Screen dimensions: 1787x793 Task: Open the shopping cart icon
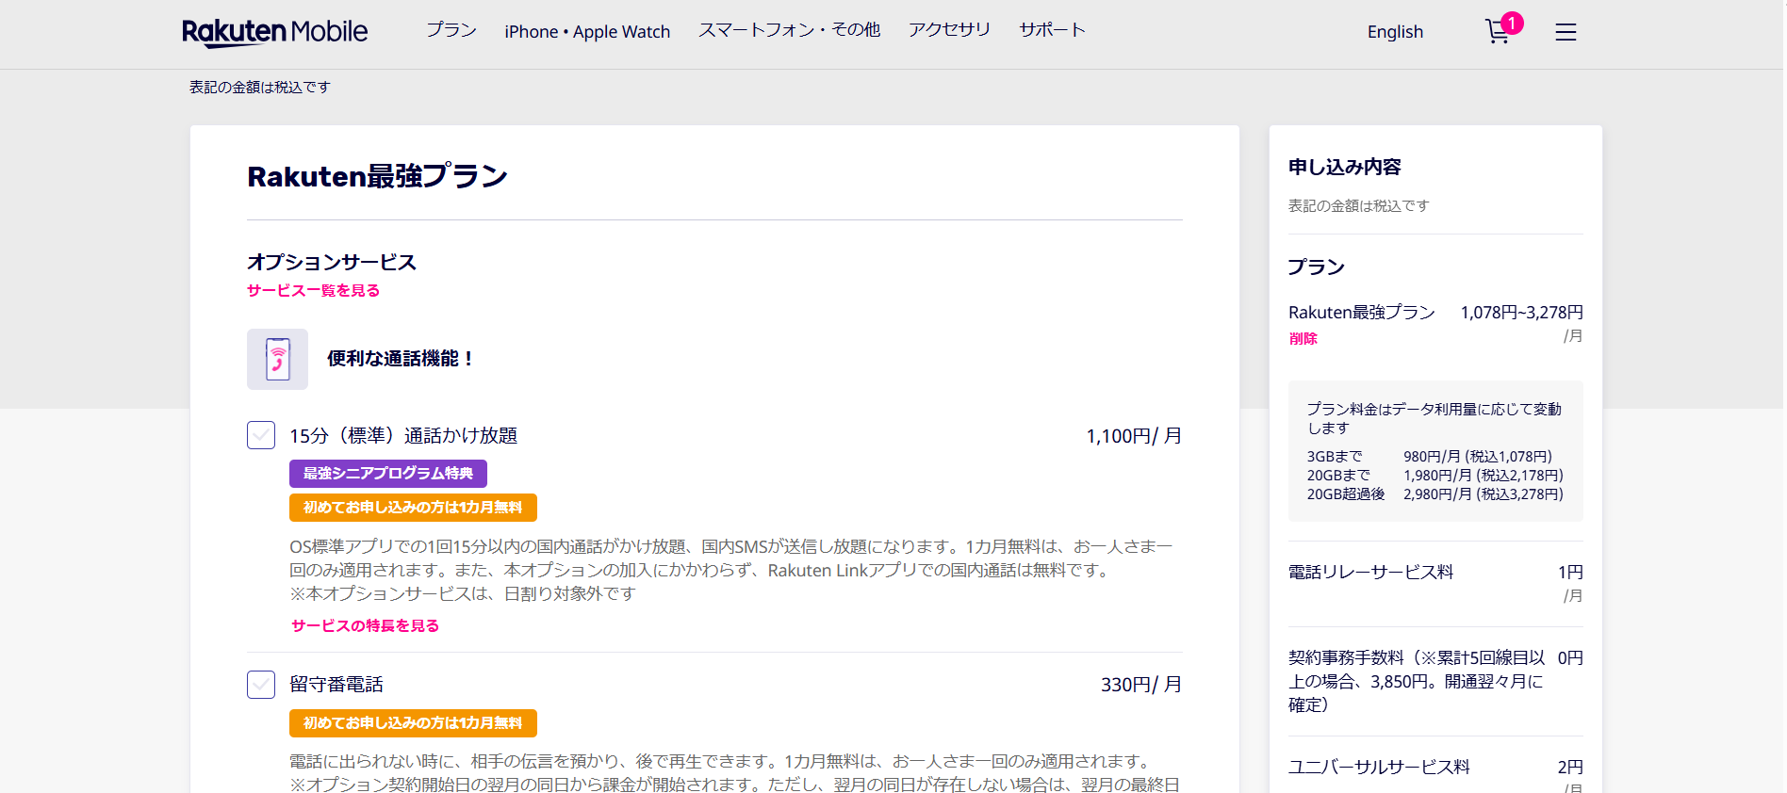(x=1497, y=33)
